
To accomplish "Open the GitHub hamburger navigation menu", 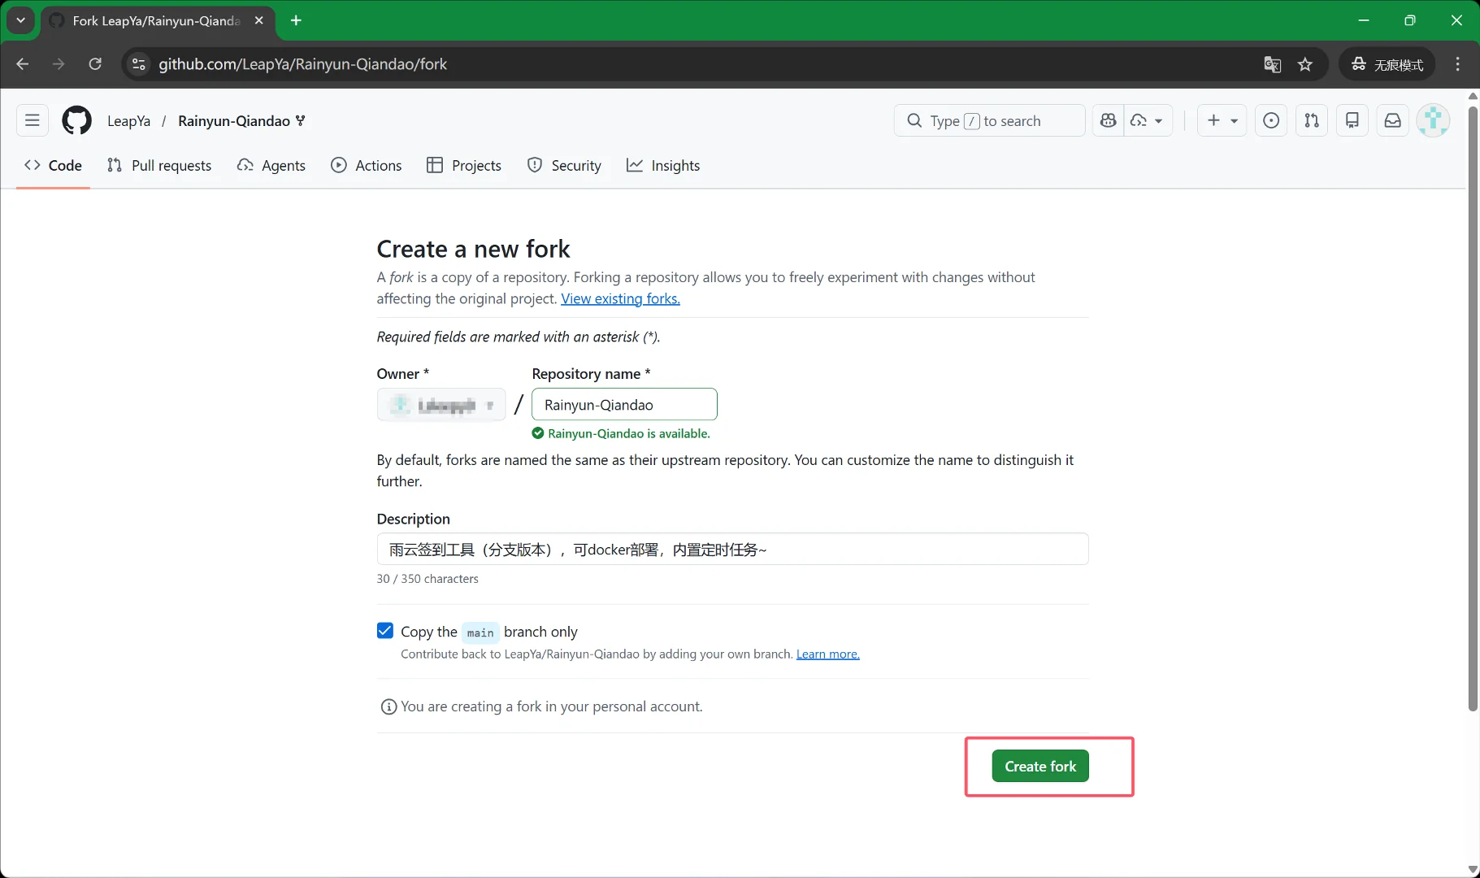I will click(33, 120).
